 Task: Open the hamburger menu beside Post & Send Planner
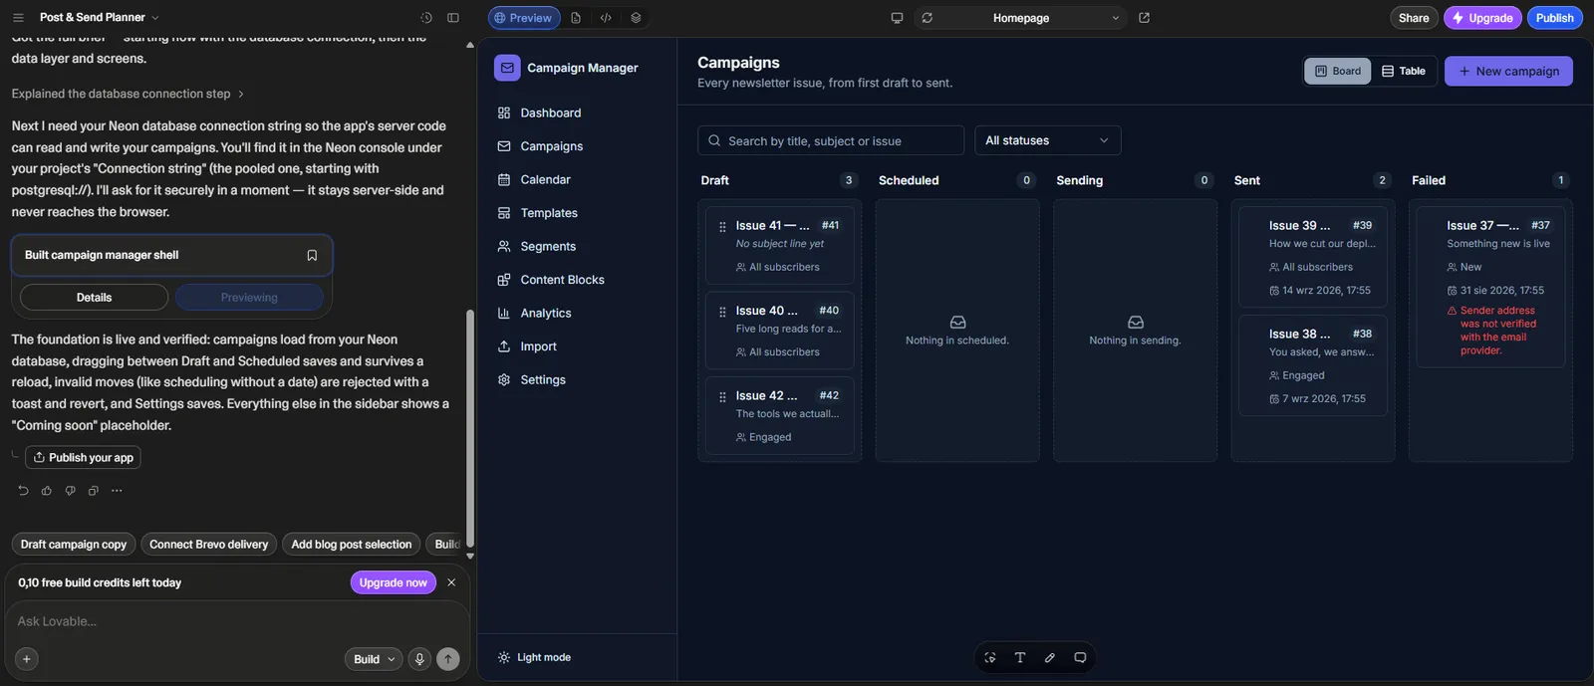tap(18, 18)
